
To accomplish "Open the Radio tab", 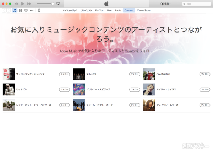I will (118, 10).
